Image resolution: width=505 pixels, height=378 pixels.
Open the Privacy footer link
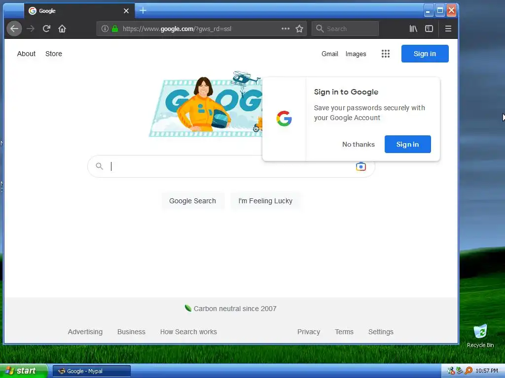[309, 332]
